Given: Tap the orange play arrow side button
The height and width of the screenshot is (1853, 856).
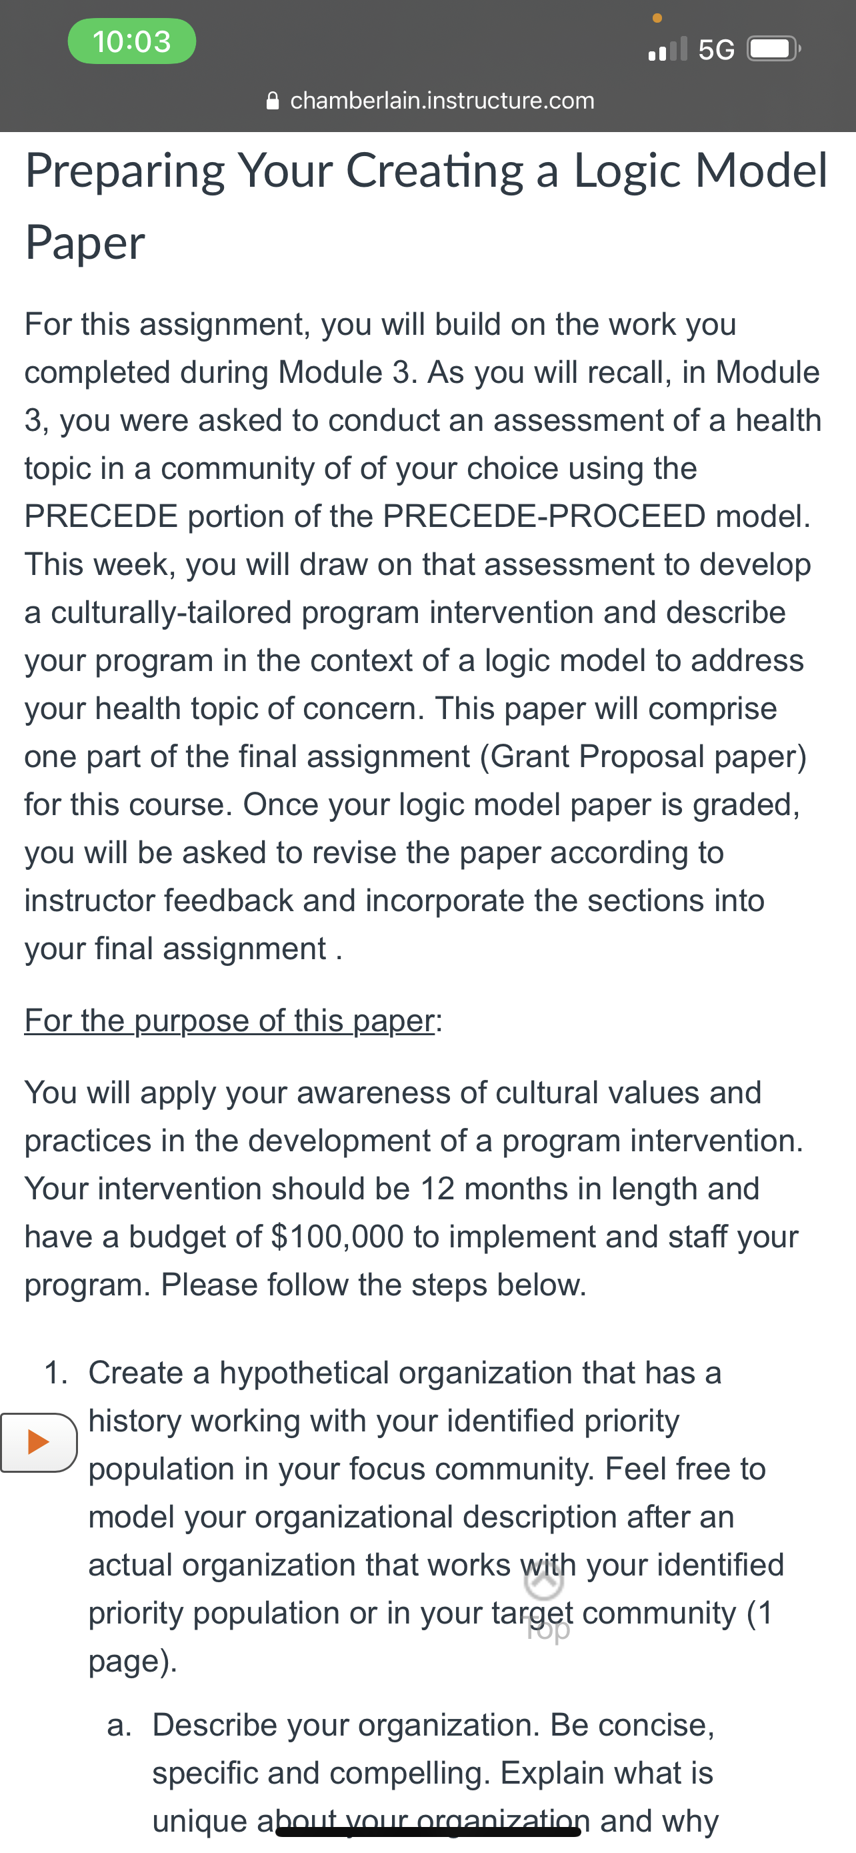Looking at the screenshot, I should [x=38, y=1442].
